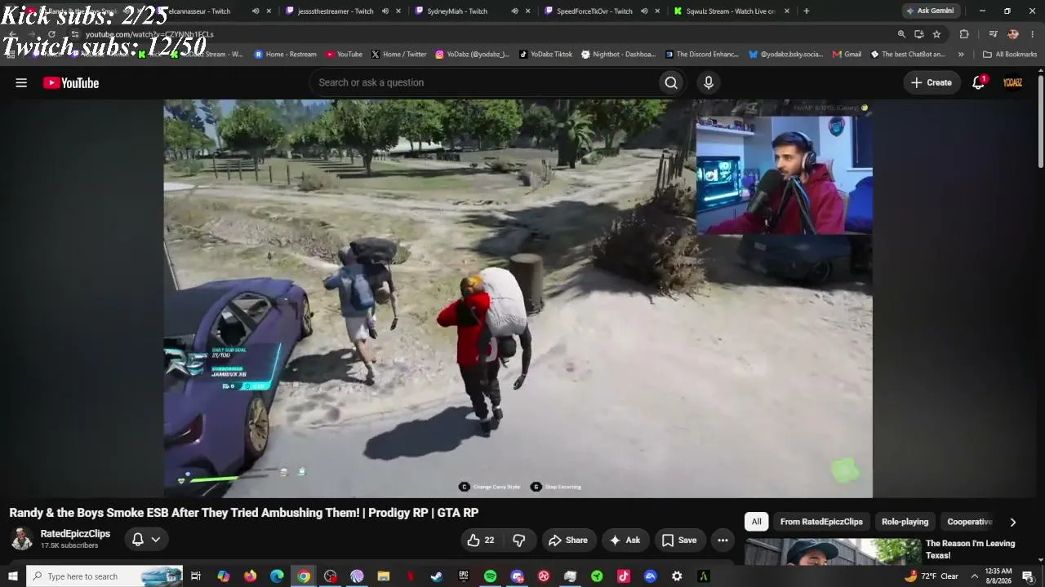Open All Bookmarks folder
1045x587 pixels.
point(1010,55)
